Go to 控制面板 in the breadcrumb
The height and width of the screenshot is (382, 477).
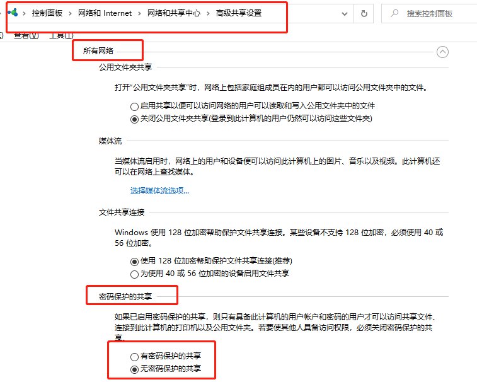click(x=47, y=13)
